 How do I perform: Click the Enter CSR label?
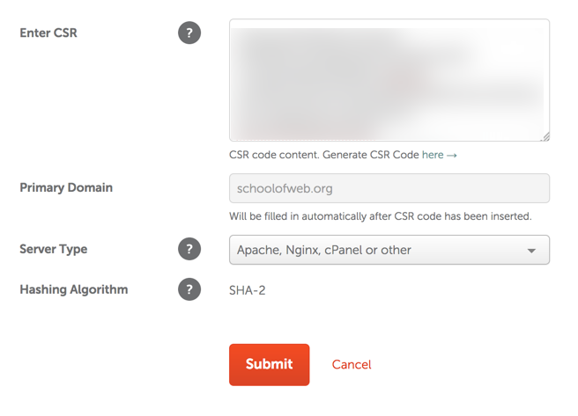(48, 33)
